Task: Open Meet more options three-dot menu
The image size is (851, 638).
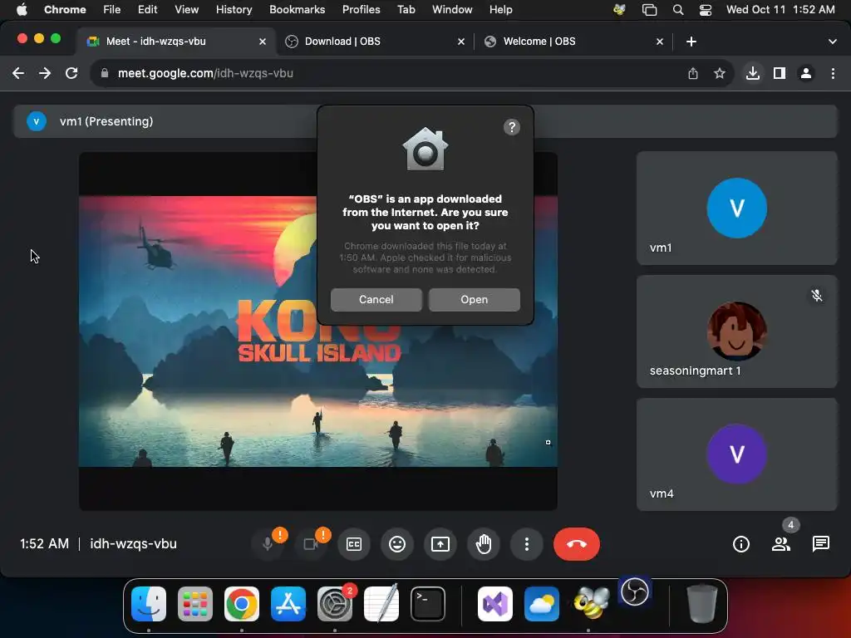Action: (526, 543)
